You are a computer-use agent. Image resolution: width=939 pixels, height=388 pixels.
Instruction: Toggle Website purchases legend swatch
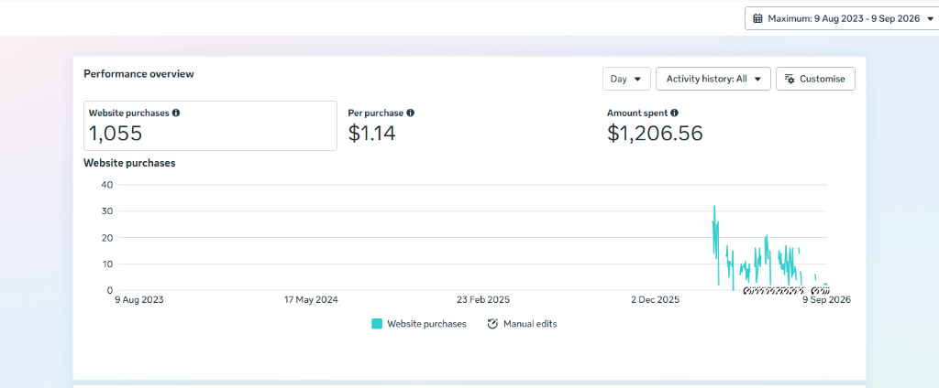coord(377,324)
